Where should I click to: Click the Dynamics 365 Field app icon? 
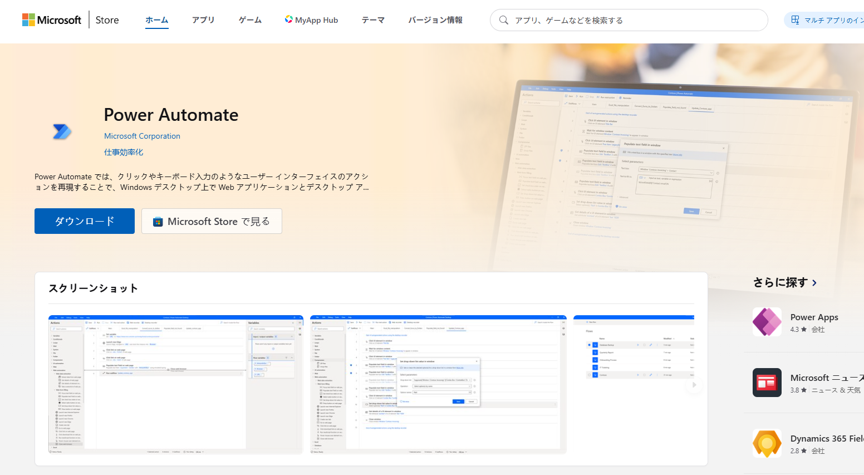(767, 443)
